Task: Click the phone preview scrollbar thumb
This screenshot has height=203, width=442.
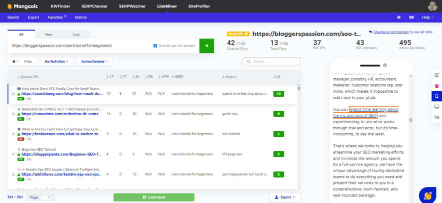Action: tap(410, 120)
